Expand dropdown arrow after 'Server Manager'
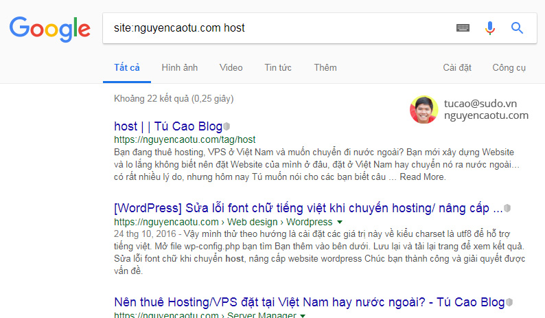The height and width of the screenshot is (318, 545). (303, 315)
